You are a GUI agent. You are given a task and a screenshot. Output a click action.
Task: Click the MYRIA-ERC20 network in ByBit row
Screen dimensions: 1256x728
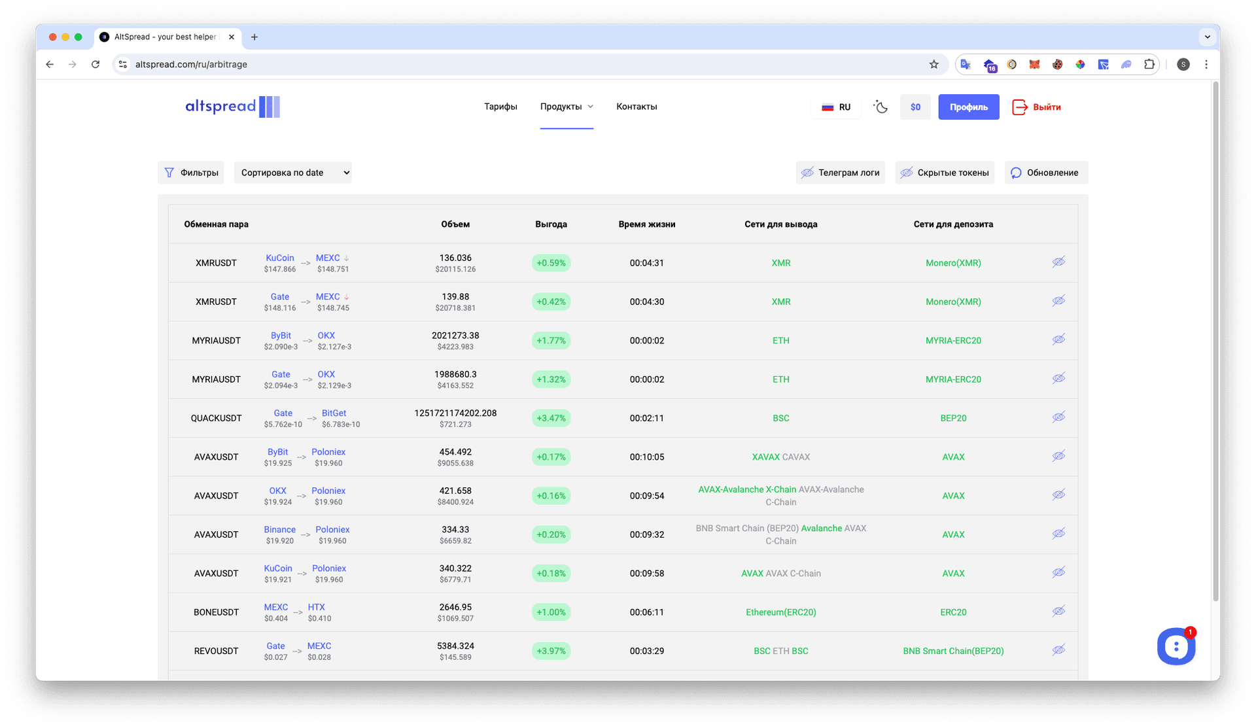tap(952, 340)
